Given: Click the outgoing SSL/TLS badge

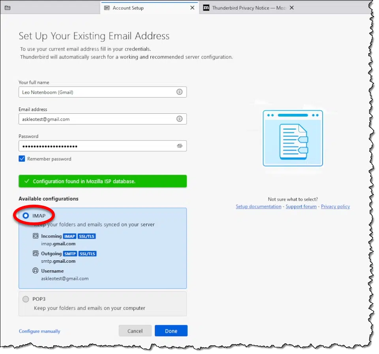Looking at the screenshot, I should pyautogui.click(x=87, y=254).
